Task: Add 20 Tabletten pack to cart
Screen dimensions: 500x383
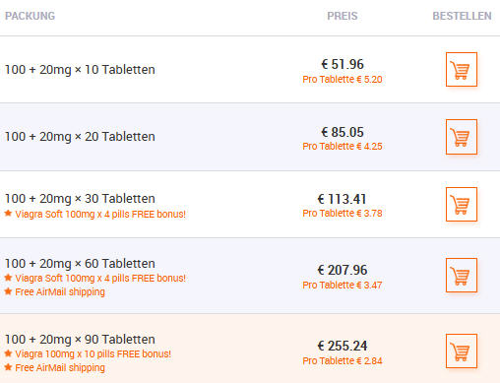Action: pos(461,137)
